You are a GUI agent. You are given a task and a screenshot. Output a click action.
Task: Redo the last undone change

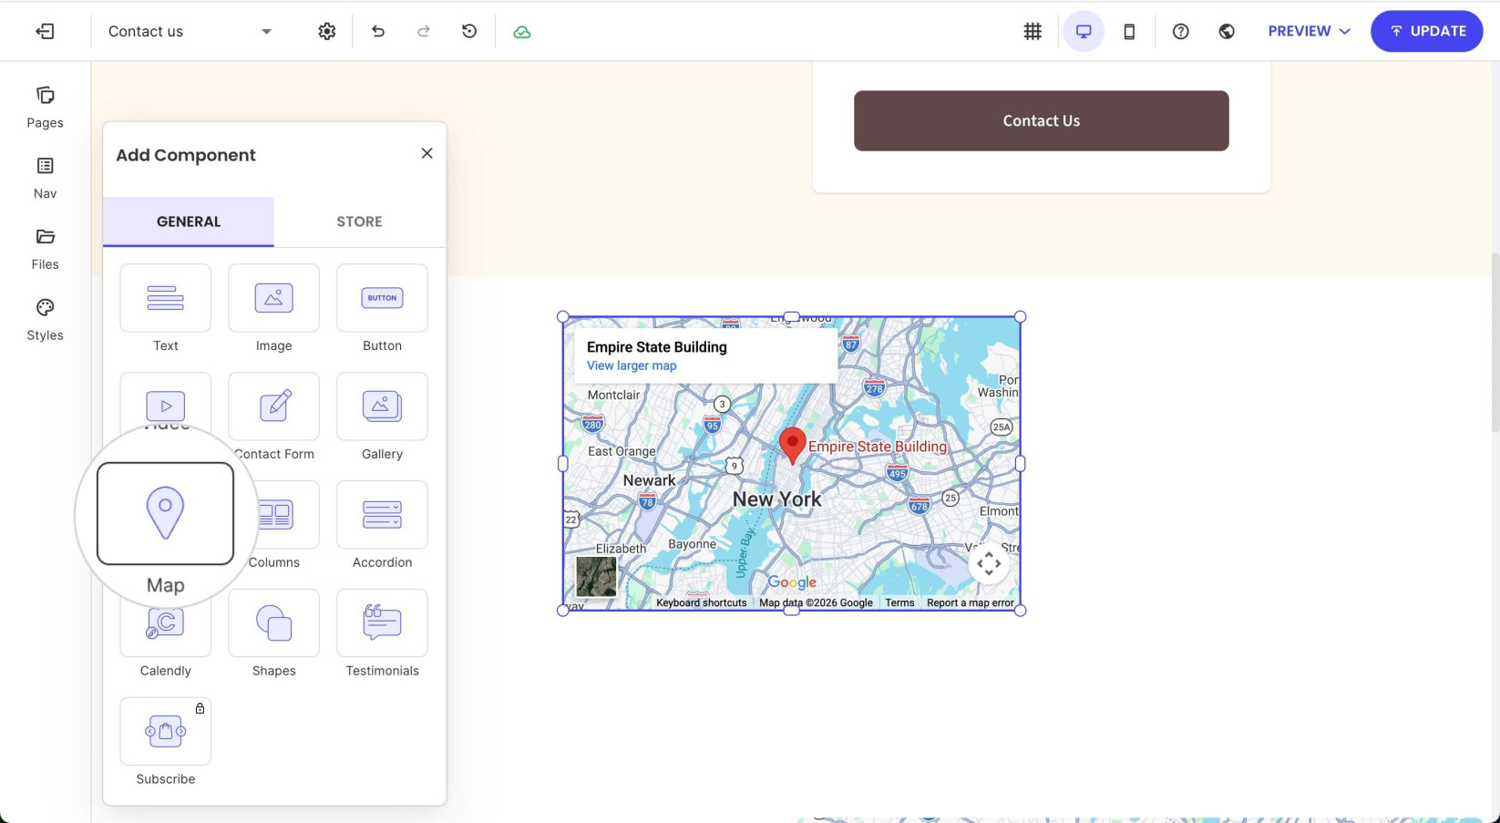pyautogui.click(x=424, y=31)
